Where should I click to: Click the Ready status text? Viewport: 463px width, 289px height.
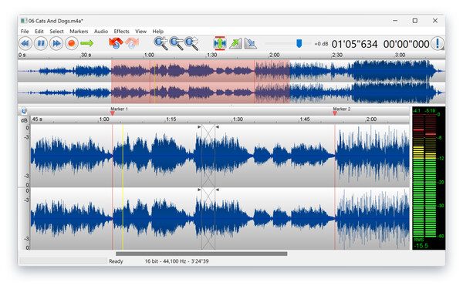[116, 261]
